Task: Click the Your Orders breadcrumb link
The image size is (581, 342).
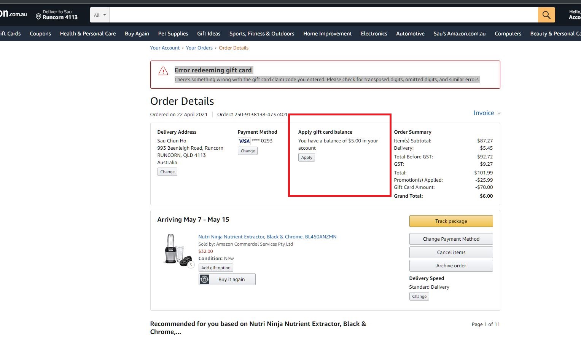Action: [199, 48]
